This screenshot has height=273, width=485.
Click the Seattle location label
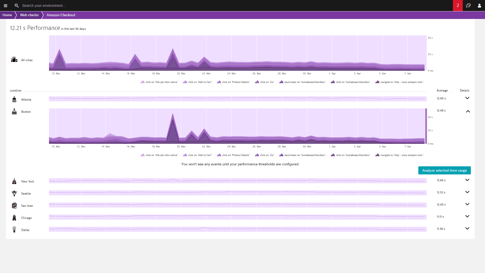26,194
